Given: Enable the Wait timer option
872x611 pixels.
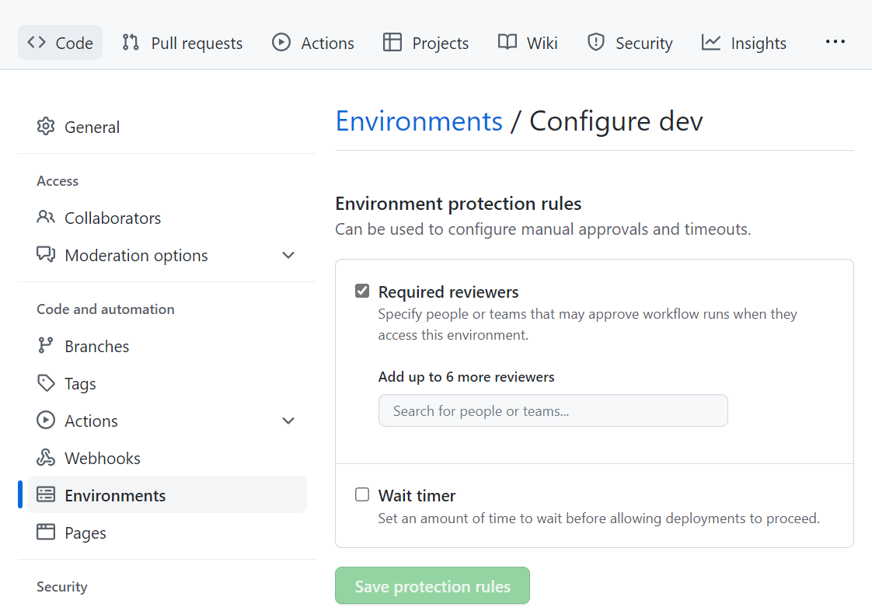Looking at the screenshot, I should point(362,494).
